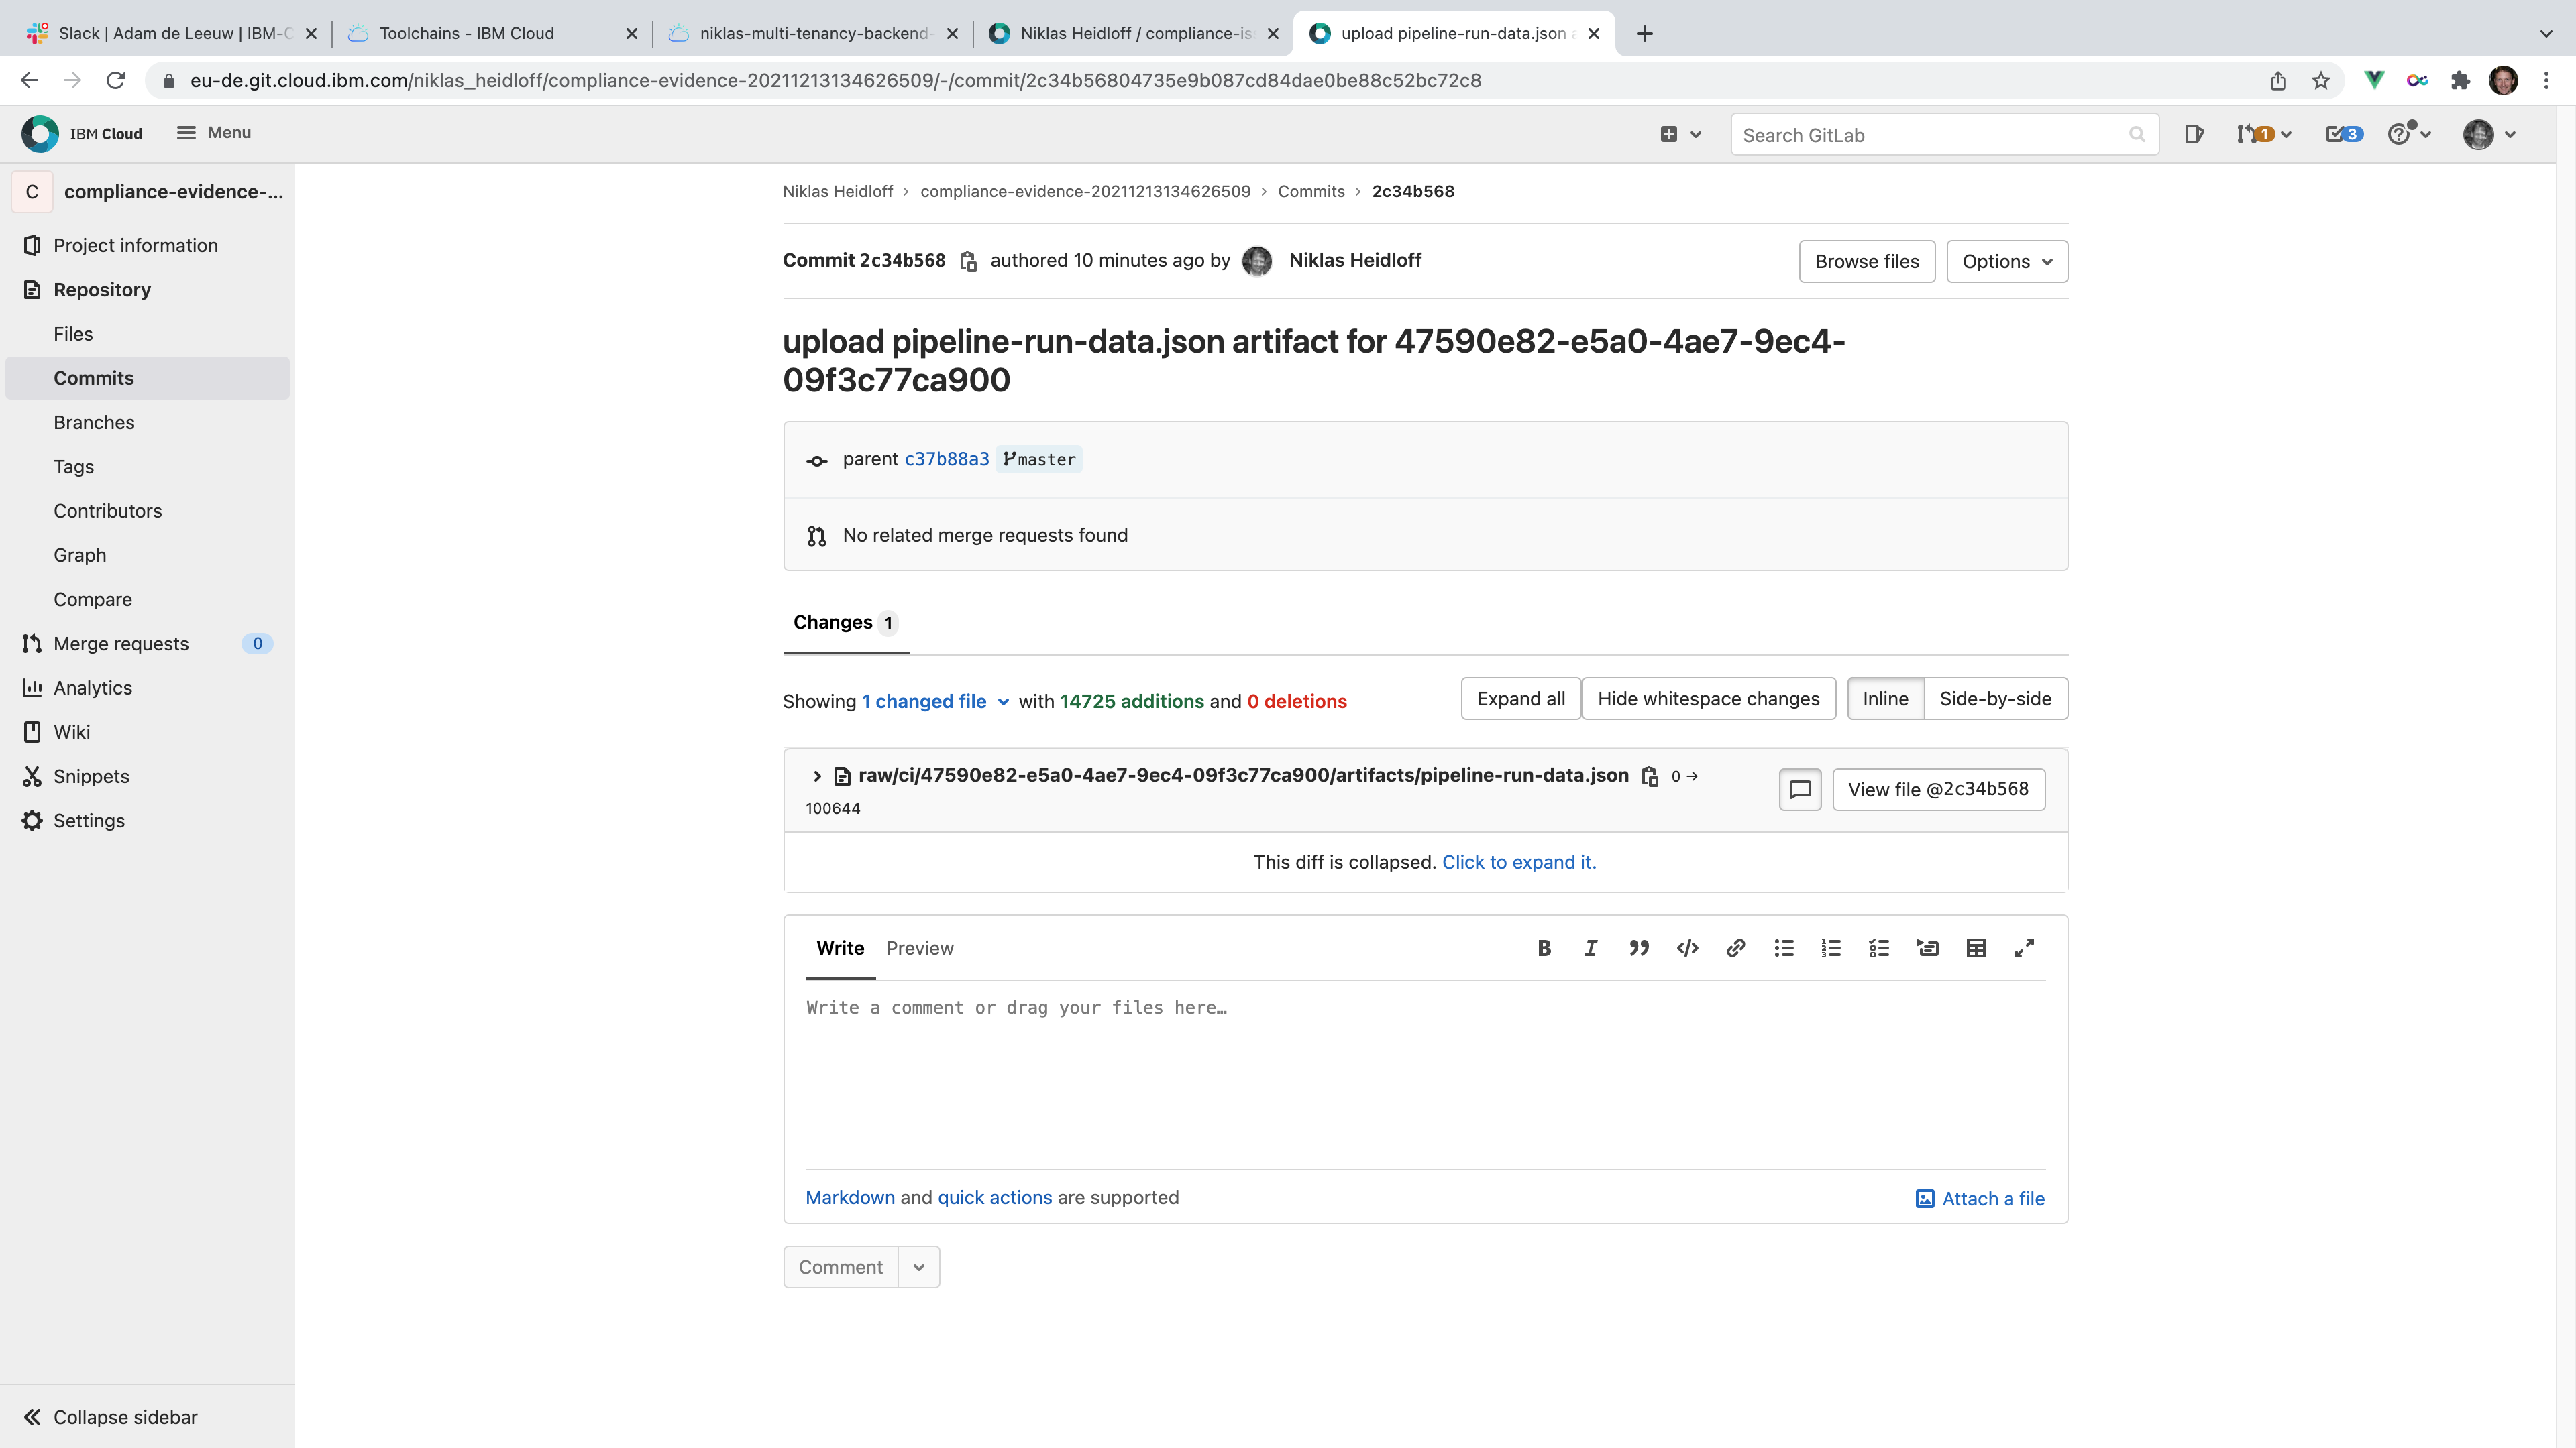2576x1448 pixels.
Task: Add a link via editor toolbar
Action: click(x=1736, y=949)
